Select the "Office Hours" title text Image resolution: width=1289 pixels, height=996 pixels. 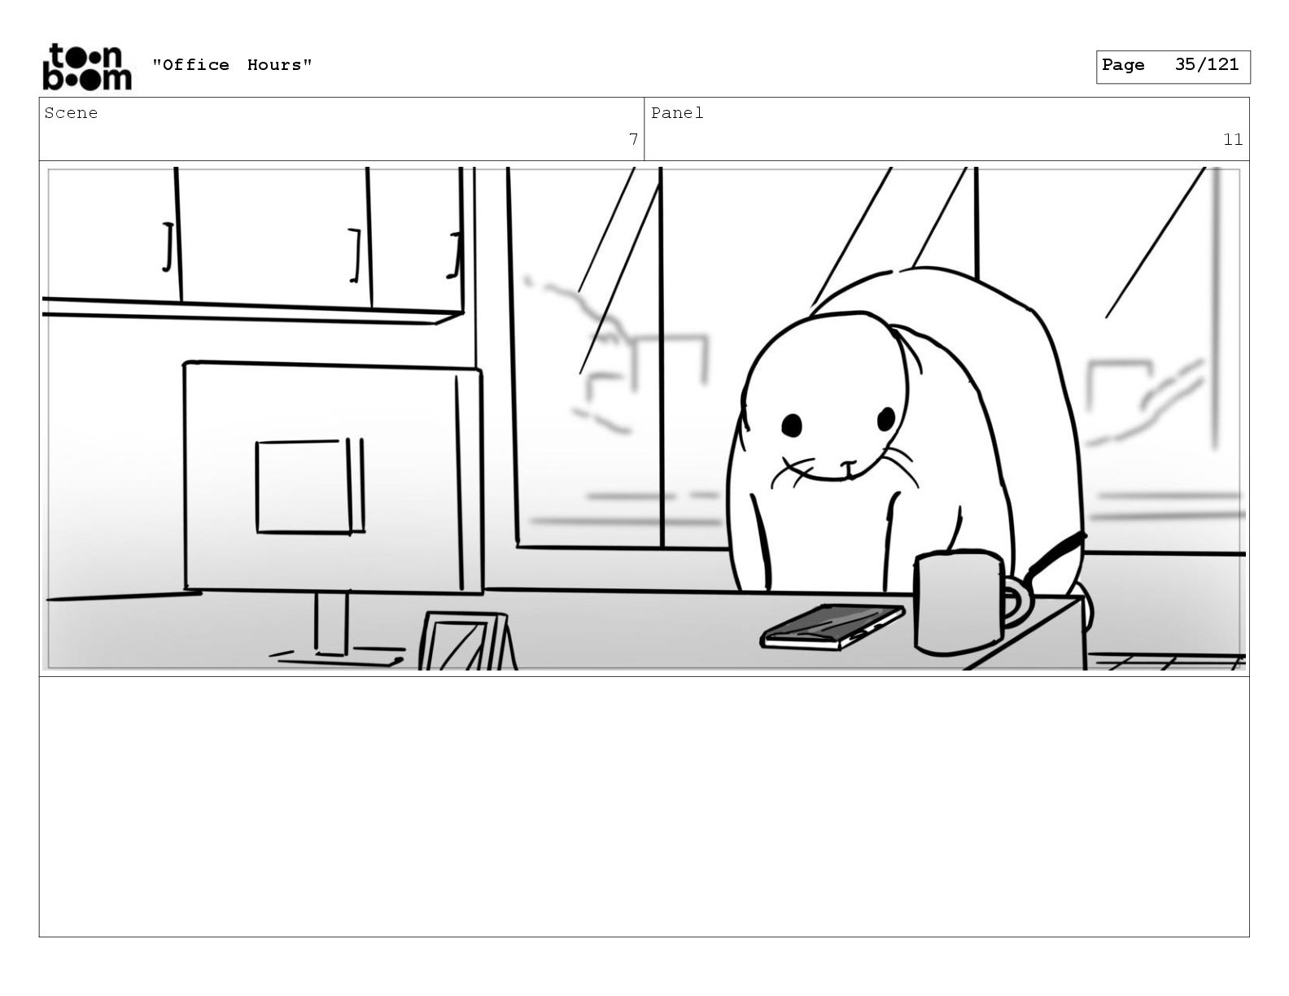[x=232, y=65]
